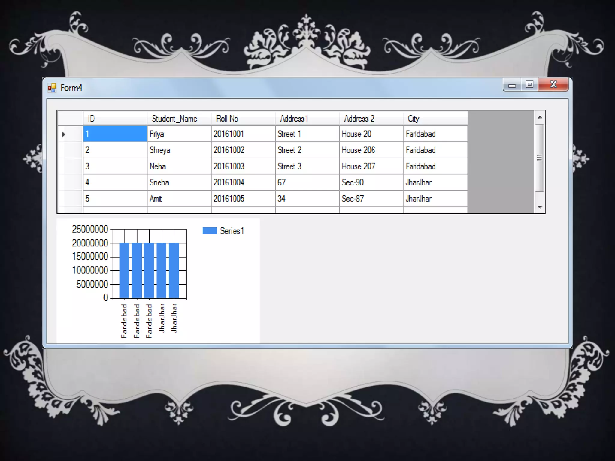Click the Series1 legend color swatch
The width and height of the screenshot is (615, 461).
pyautogui.click(x=209, y=231)
